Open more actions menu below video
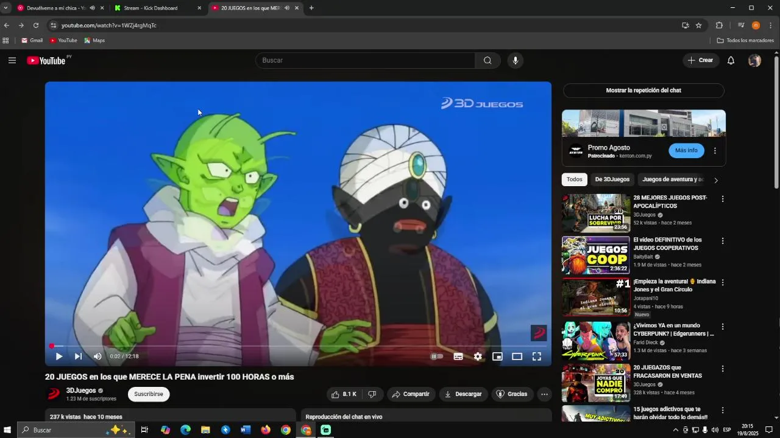The image size is (780, 438). pyautogui.click(x=544, y=394)
